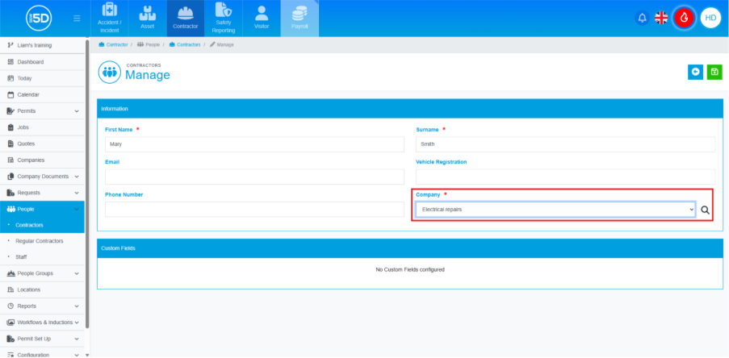Expand the Reports sidebar menu
The height and width of the screenshot is (358, 729).
(42, 306)
